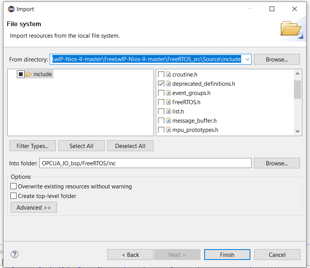Click the help question mark icon
The width and height of the screenshot is (310, 268).
click(15, 254)
